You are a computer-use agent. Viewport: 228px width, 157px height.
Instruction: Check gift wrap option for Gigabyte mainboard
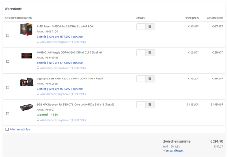click(38, 94)
